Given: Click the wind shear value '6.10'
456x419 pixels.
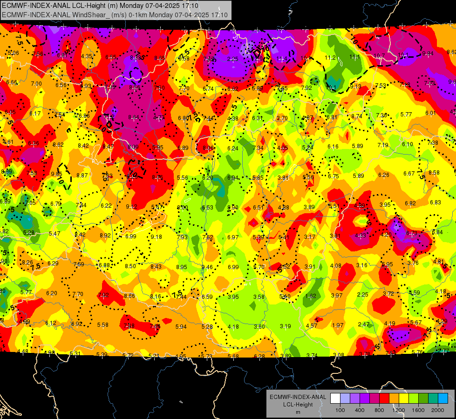Looking at the screenshot, I should pyautogui.click(x=408, y=144).
